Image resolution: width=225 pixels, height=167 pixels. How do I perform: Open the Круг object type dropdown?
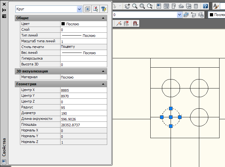point(80,9)
